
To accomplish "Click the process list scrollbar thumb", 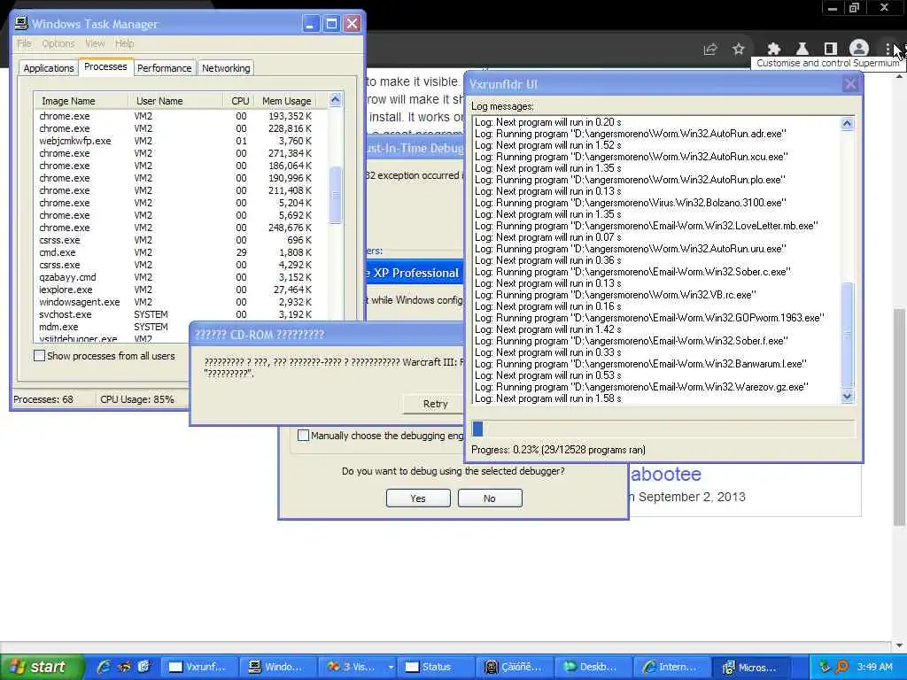I will click(x=336, y=195).
